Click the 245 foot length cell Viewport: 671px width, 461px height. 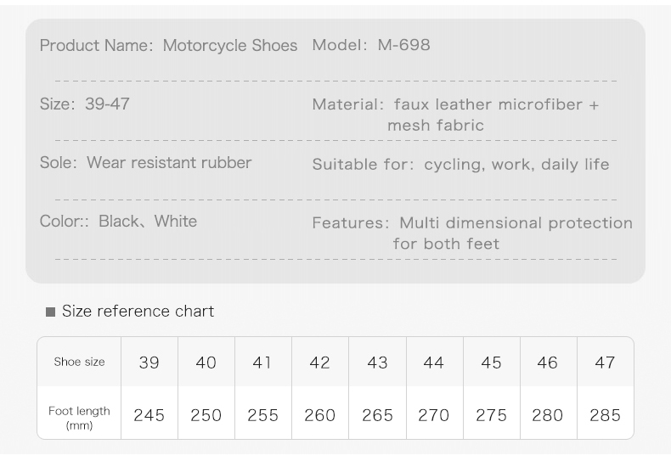[149, 415]
